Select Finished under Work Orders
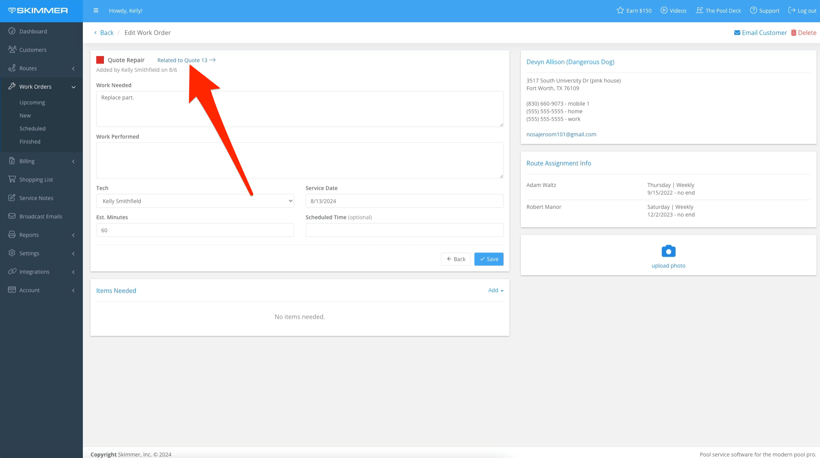 [30, 142]
